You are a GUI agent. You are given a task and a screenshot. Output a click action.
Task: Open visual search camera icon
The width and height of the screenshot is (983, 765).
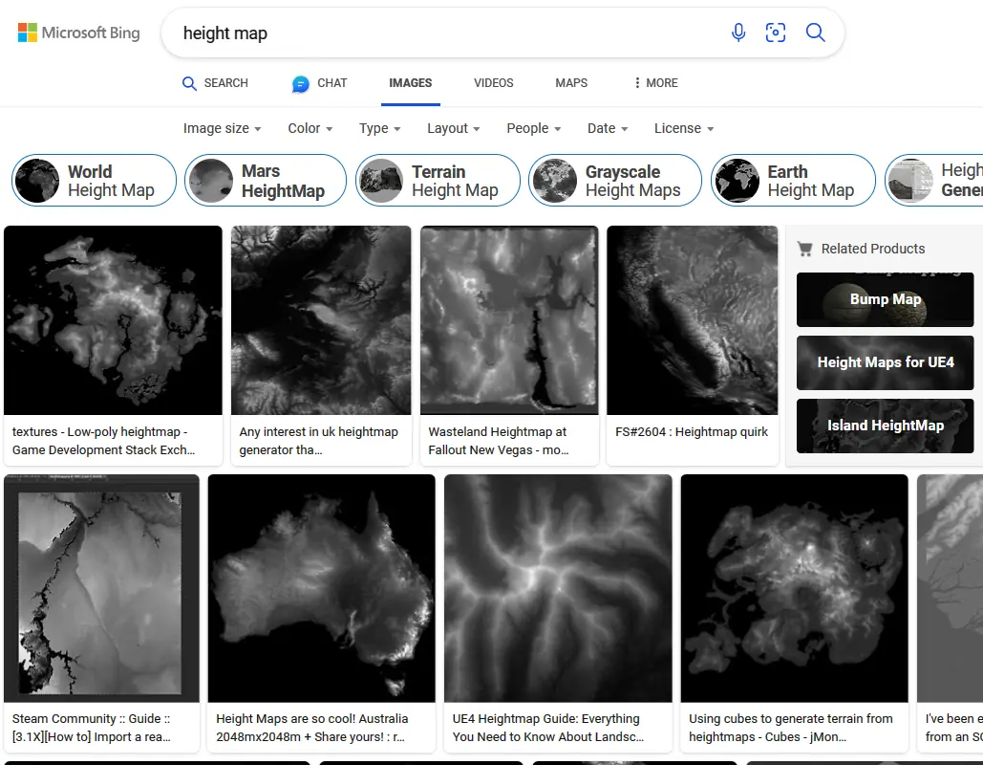(776, 33)
